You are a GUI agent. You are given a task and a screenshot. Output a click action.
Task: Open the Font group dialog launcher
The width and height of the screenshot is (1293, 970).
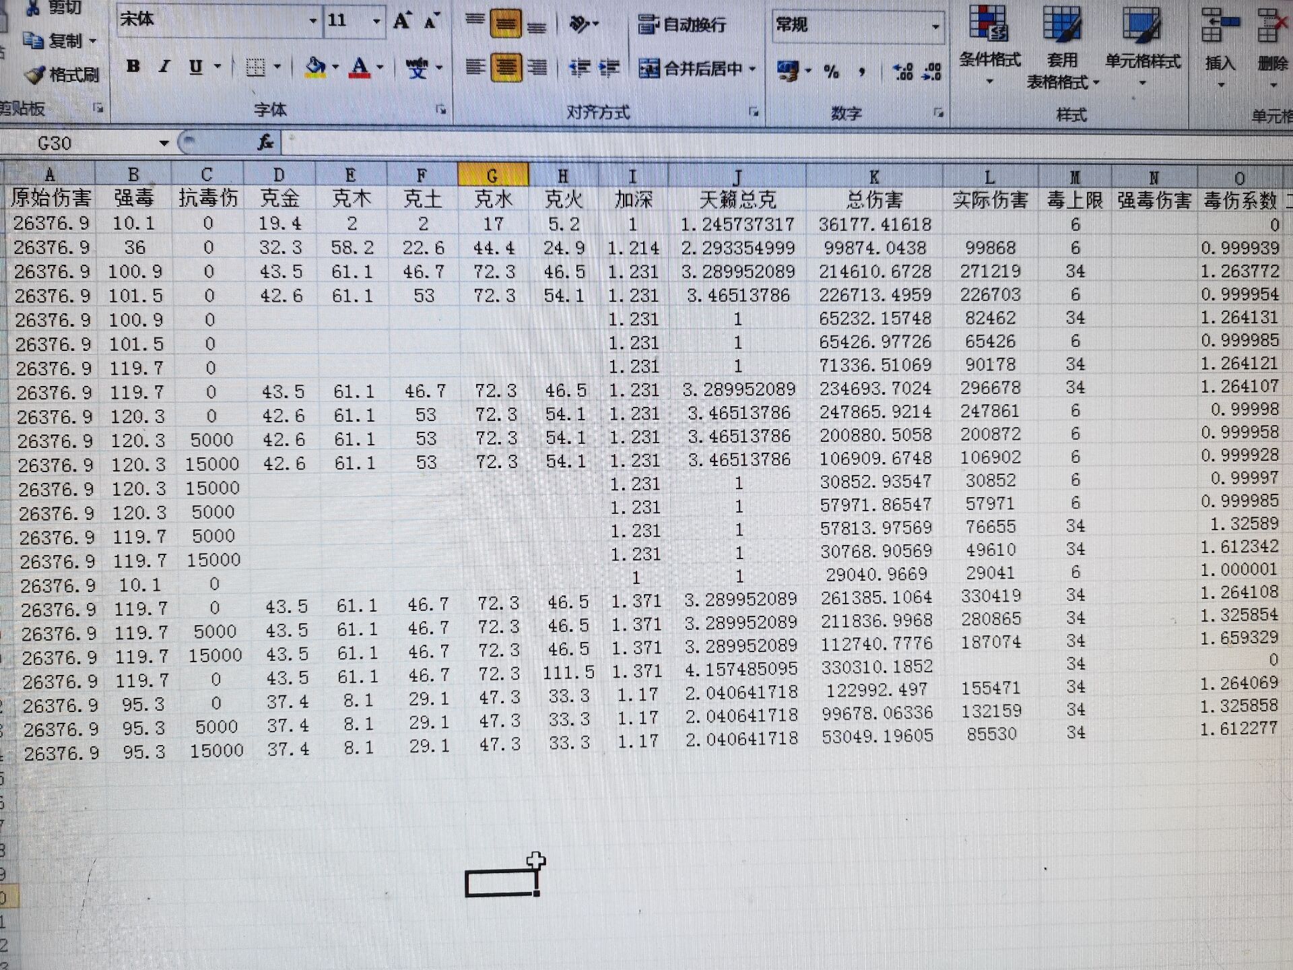pos(441,110)
